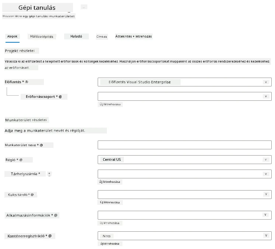Screen dimensions: 275x249
Task: Focus the Munkaterület neve text field
Action: 185,145
